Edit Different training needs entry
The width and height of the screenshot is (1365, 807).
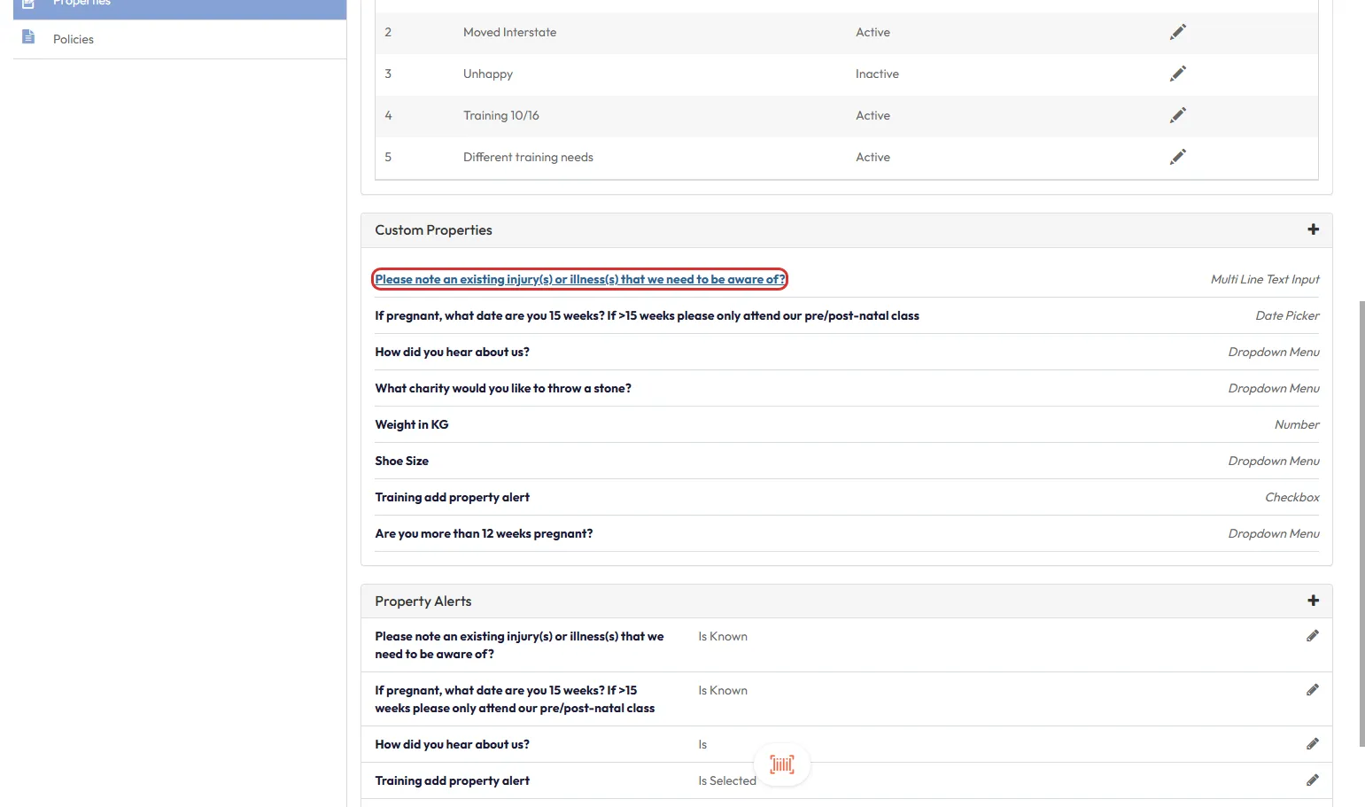1177,157
